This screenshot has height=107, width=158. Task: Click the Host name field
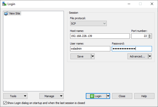click(100, 36)
